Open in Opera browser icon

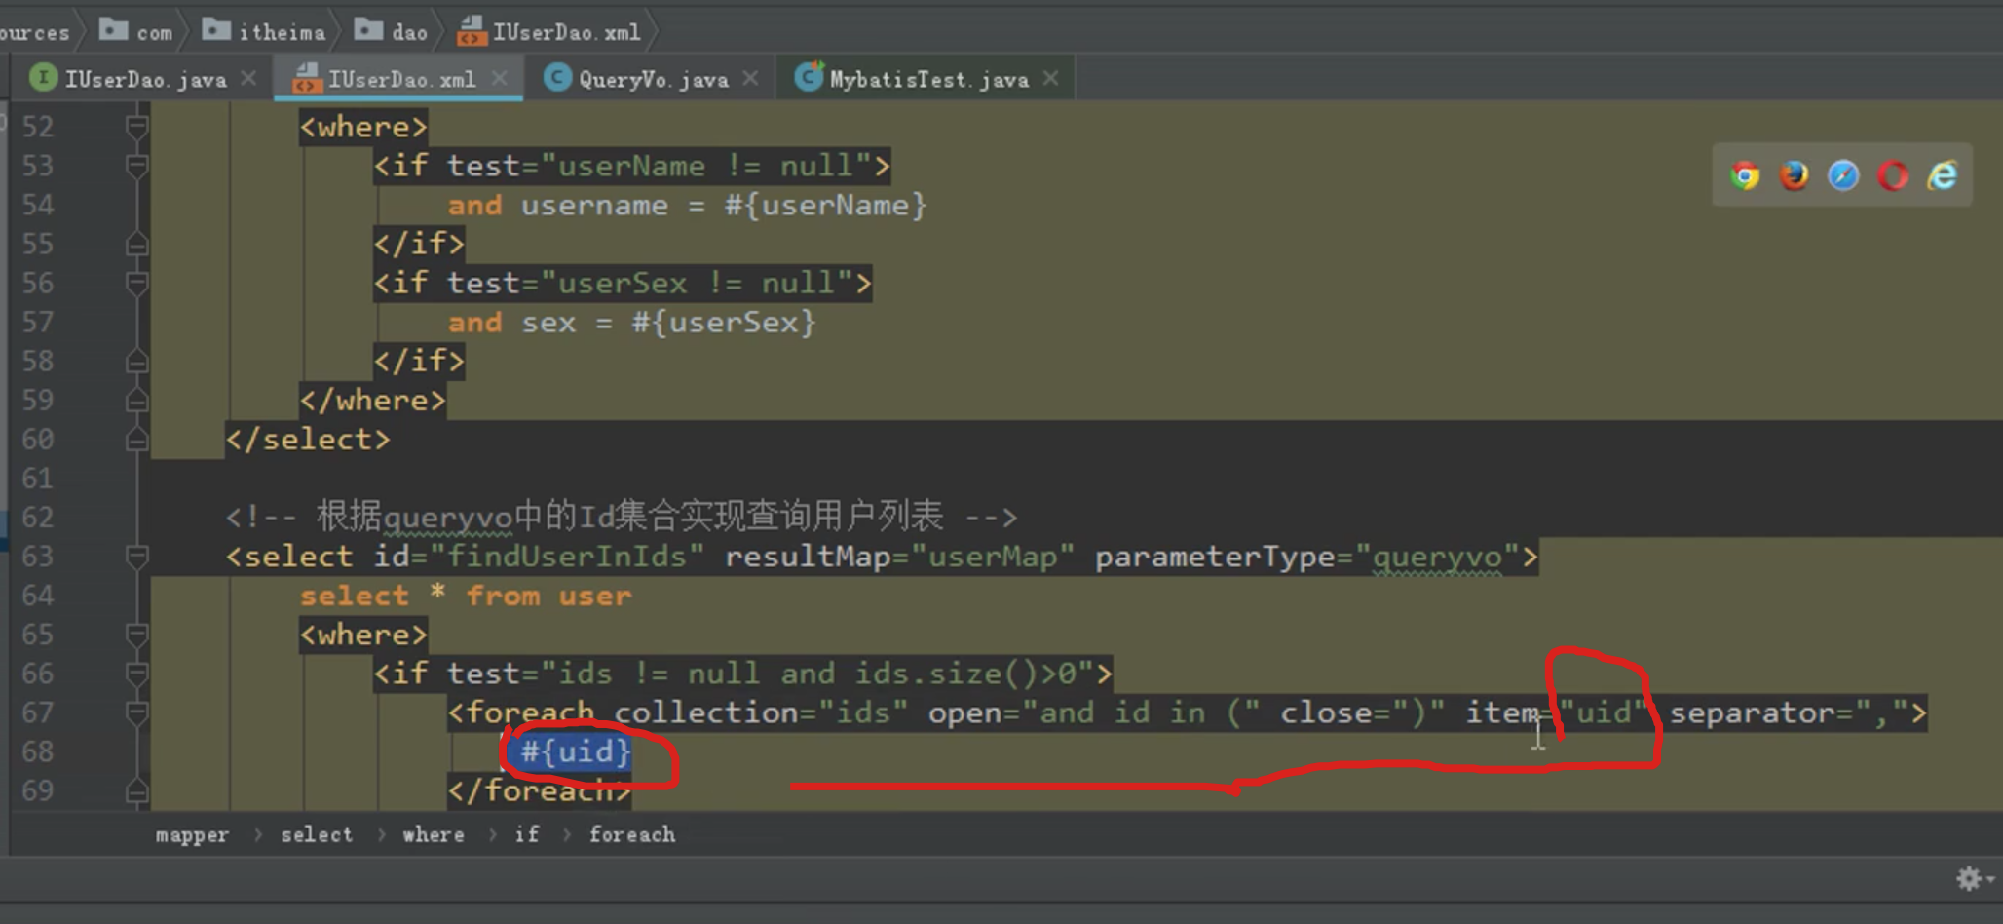click(1893, 175)
